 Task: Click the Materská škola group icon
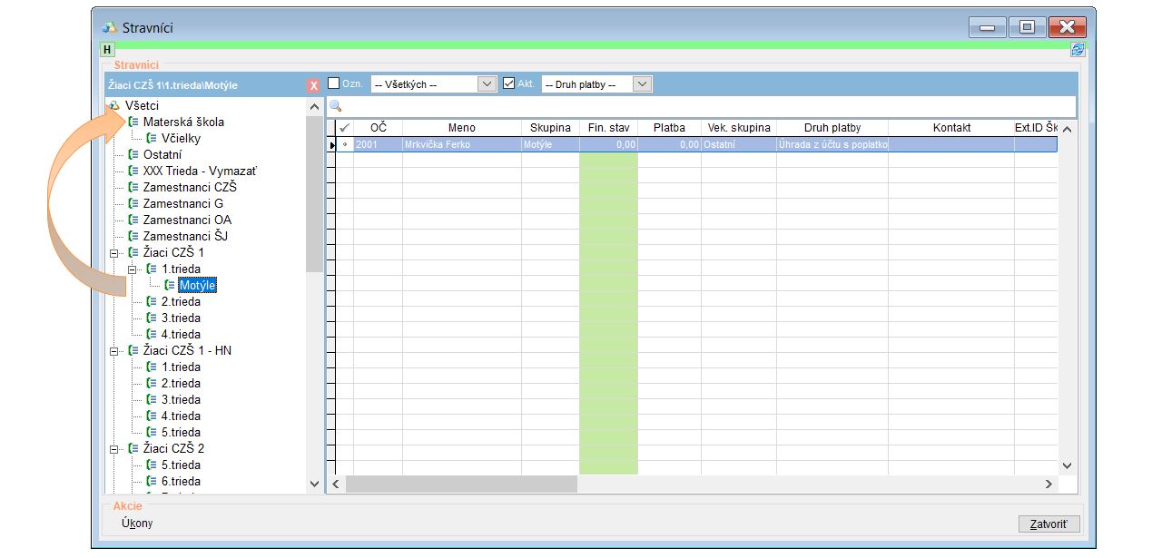[133, 122]
